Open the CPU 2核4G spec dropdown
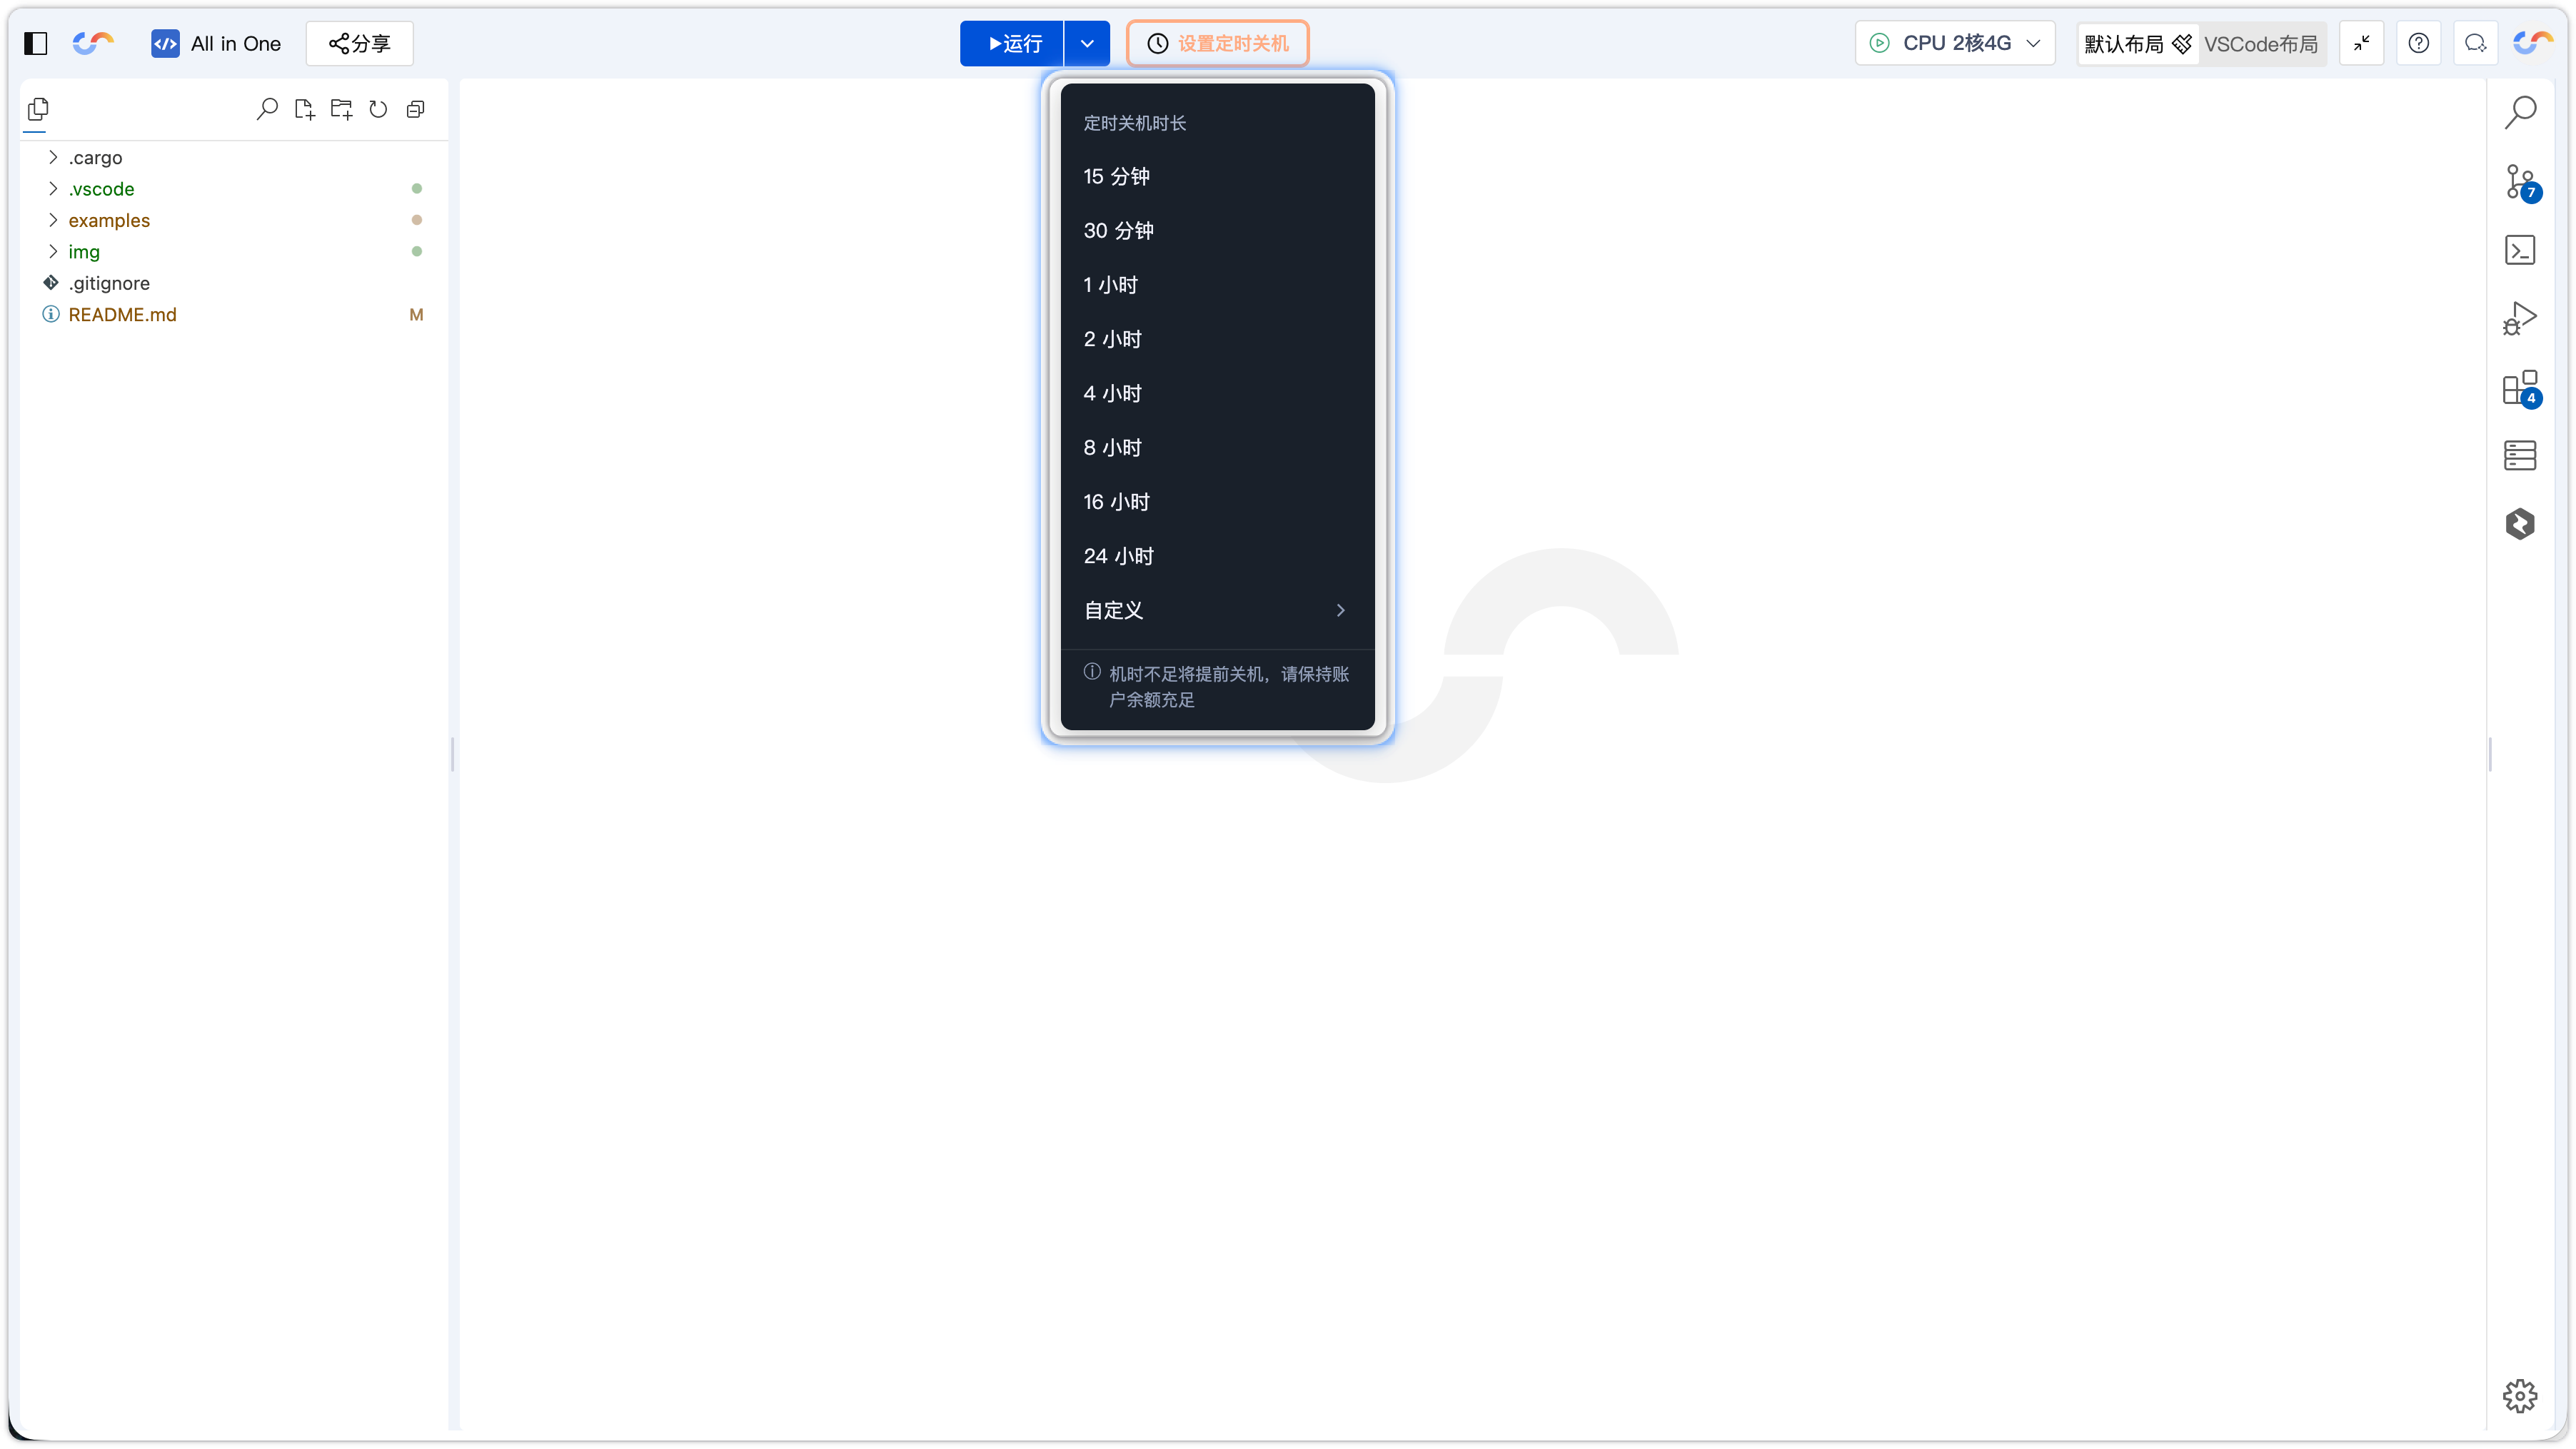This screenshot has height=1449, width=2576. (1955, 43)
